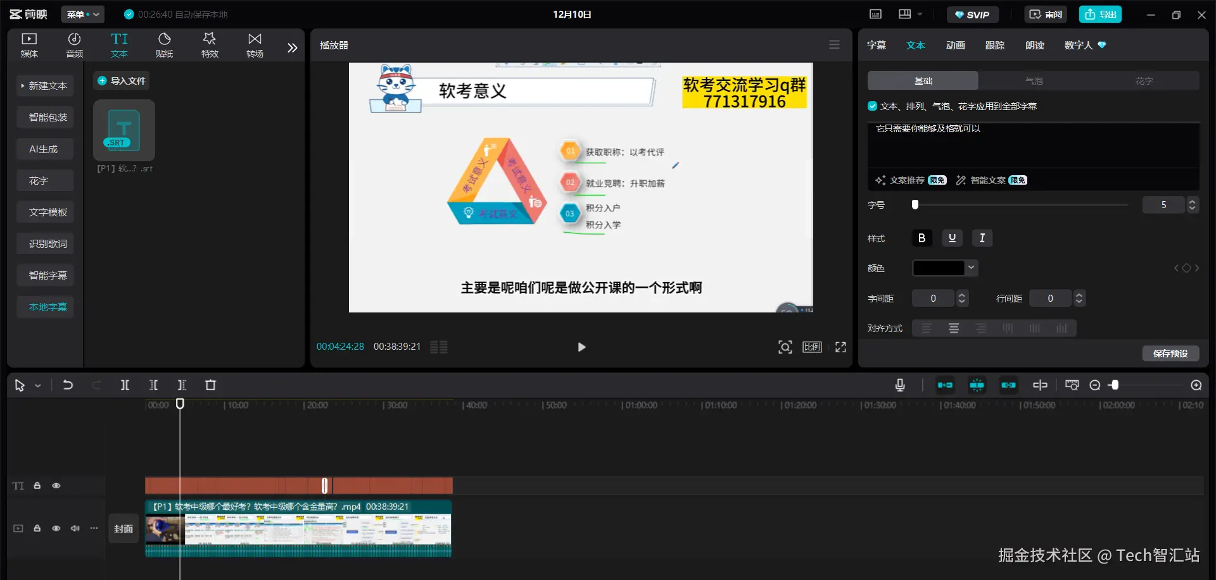Switch to the 气泡 bubble sub-tab

pyautogui.click(x=1034, y=81)
